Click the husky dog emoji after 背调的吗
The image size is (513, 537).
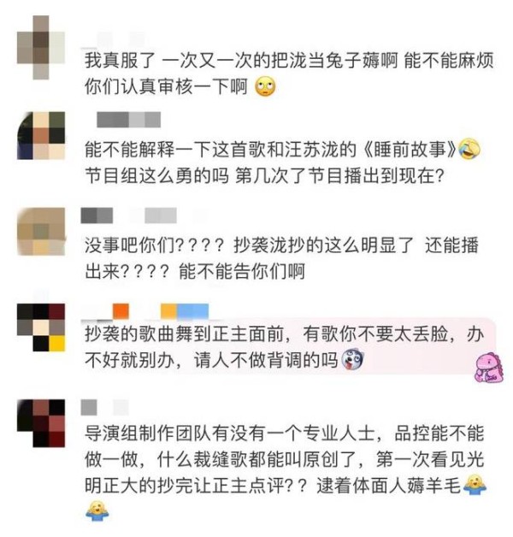click(352, 360)
